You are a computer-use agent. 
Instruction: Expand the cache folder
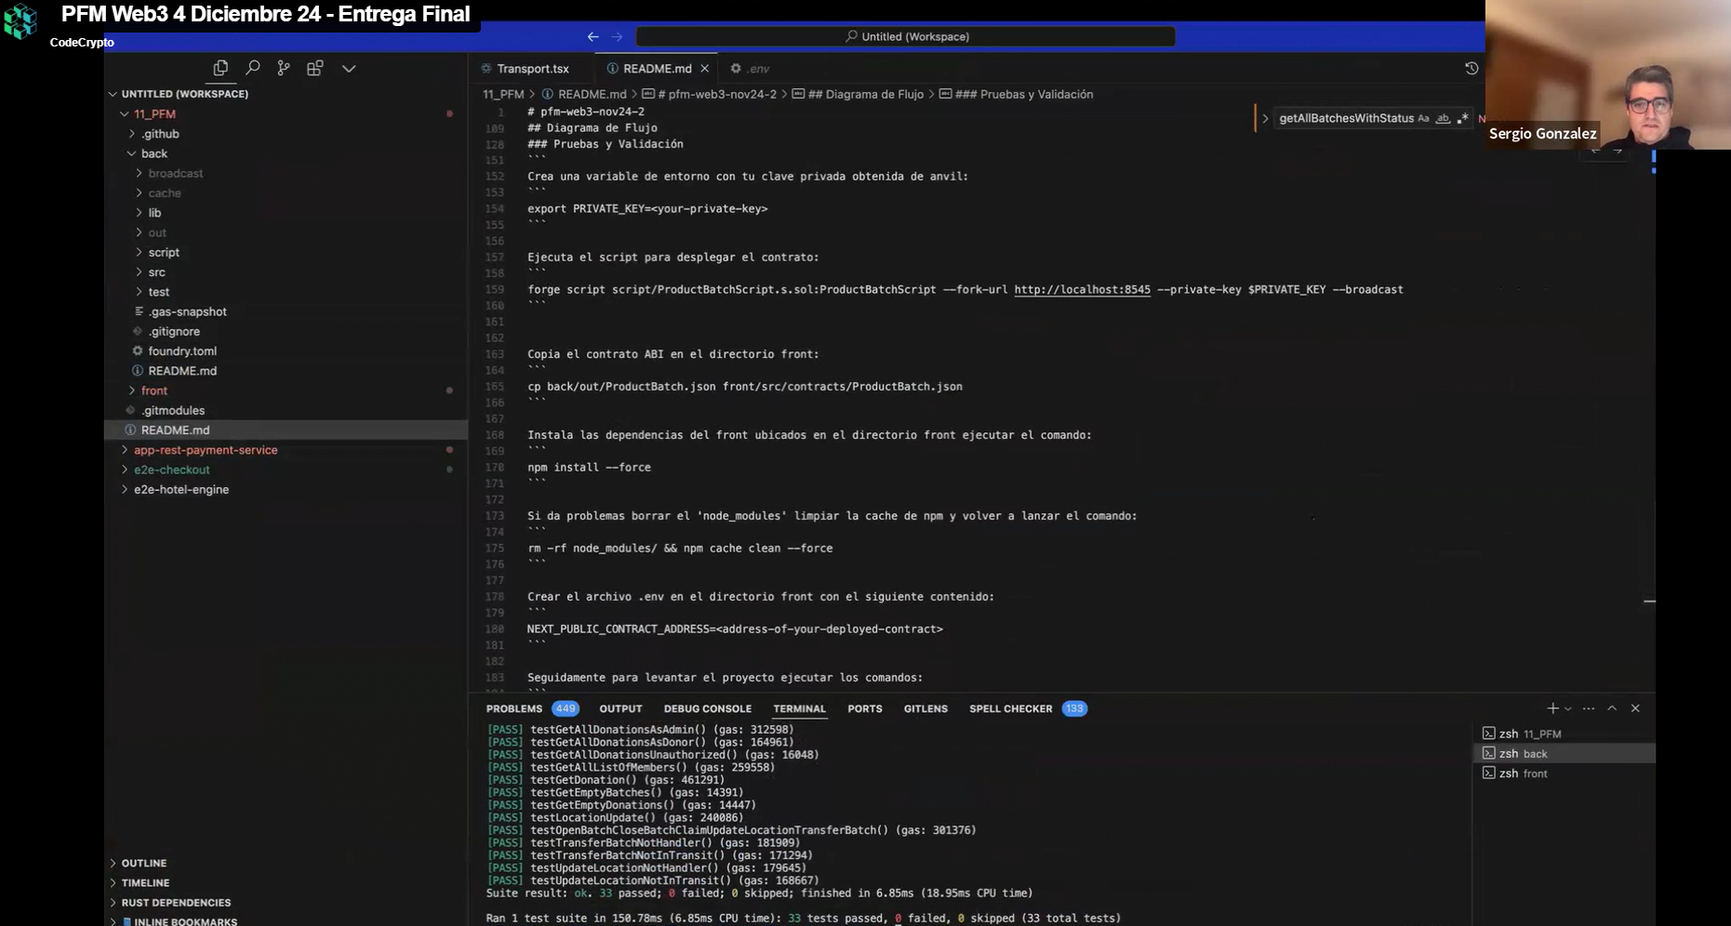coord(165,193)
